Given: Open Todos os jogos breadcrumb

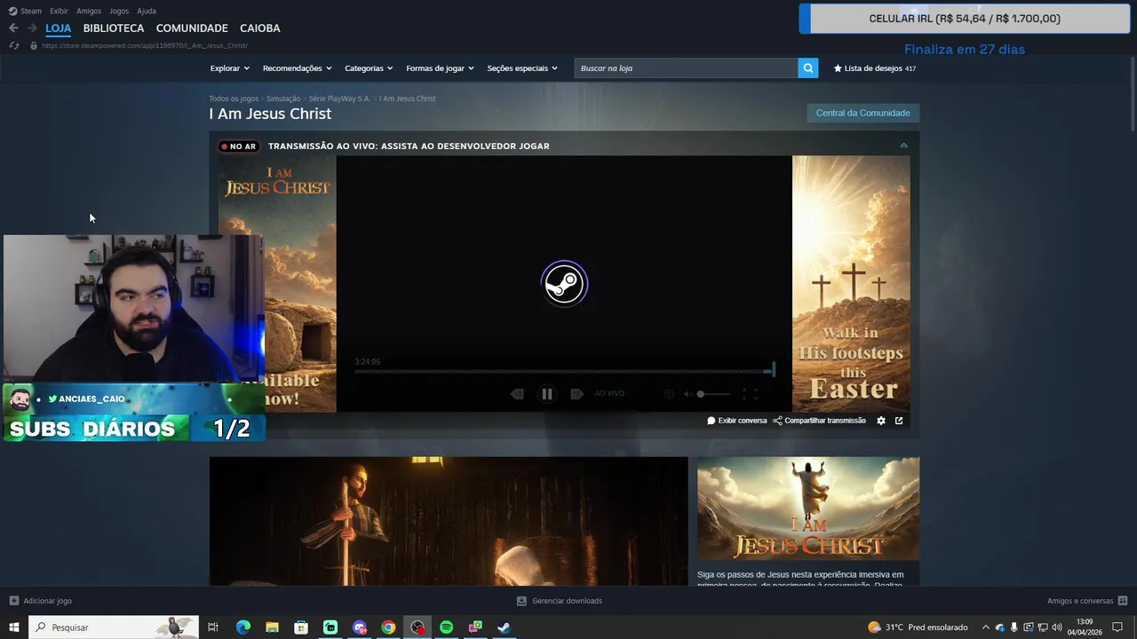Looking at the screenshot, I should [x=234, y=99].
